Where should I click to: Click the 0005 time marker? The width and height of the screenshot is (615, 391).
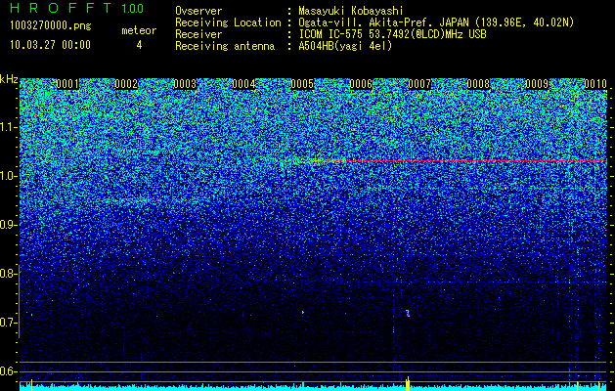tap(302, 84)
